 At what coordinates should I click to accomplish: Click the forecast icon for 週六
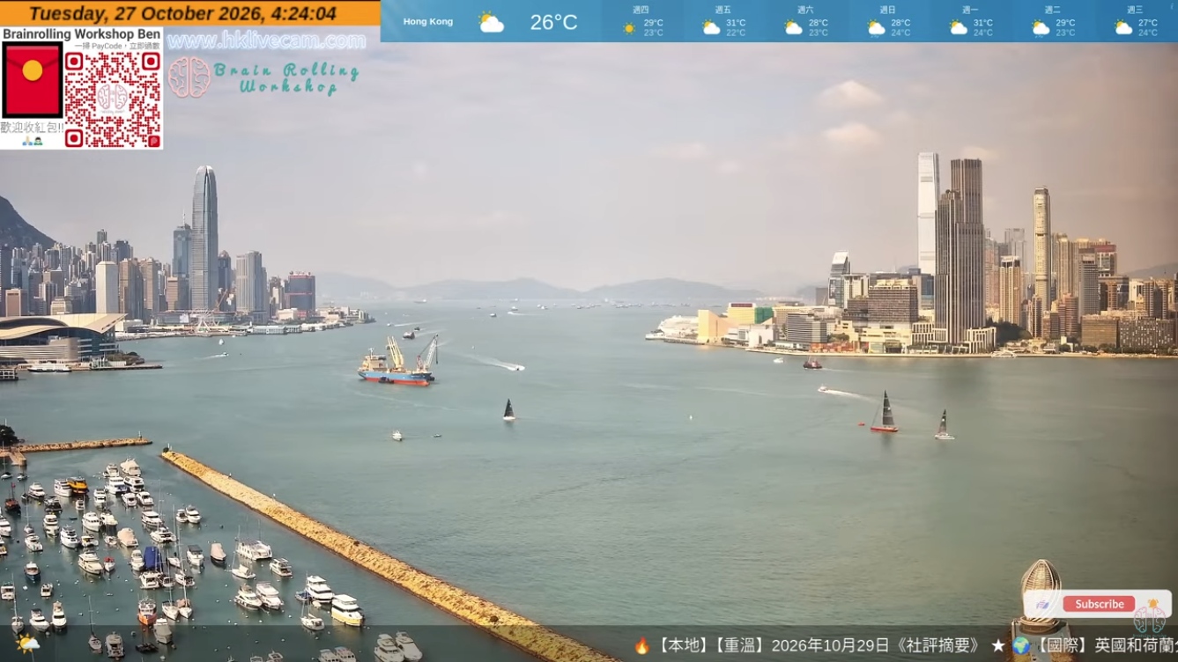(794, 28)
